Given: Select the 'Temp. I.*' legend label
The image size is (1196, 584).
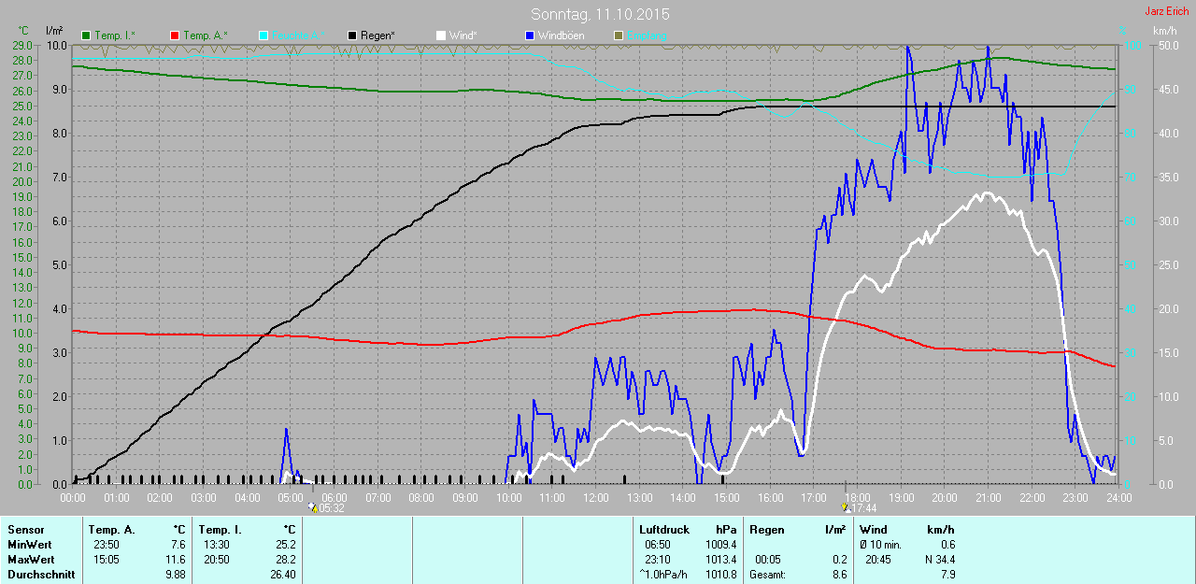Looking at the screenshot, I should (115, 36).
